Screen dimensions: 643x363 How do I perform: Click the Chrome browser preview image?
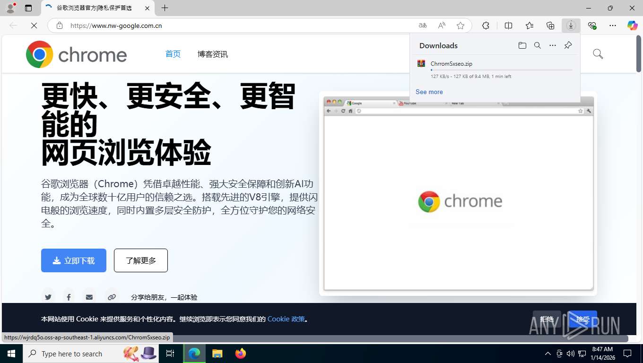458,194
